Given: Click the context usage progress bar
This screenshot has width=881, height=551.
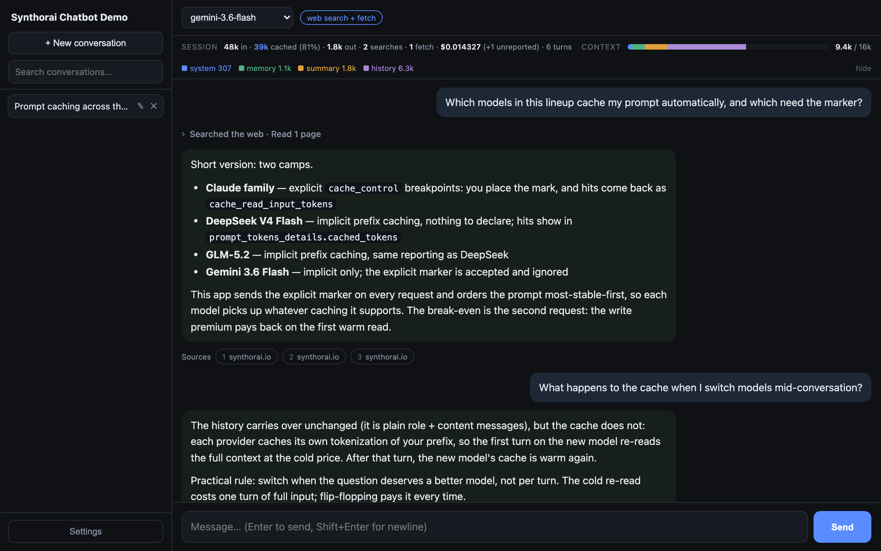Looking at the screenshot, I should pyautogui.click(x=728, y=47).
